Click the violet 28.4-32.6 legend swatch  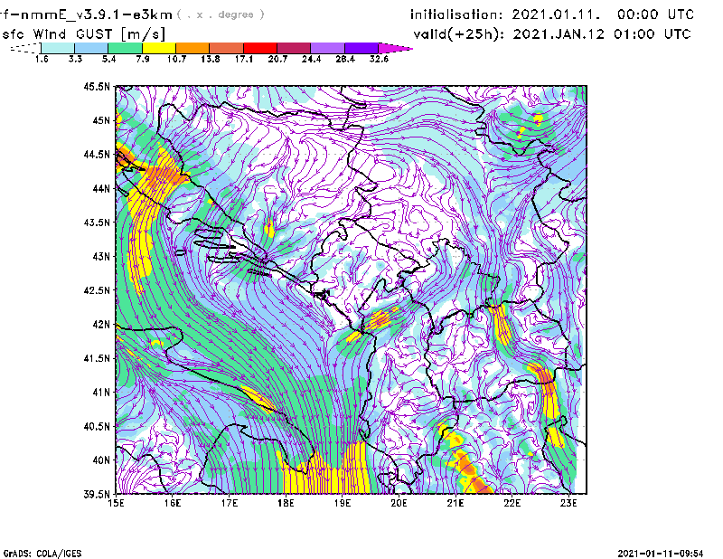tap(361, 48)
